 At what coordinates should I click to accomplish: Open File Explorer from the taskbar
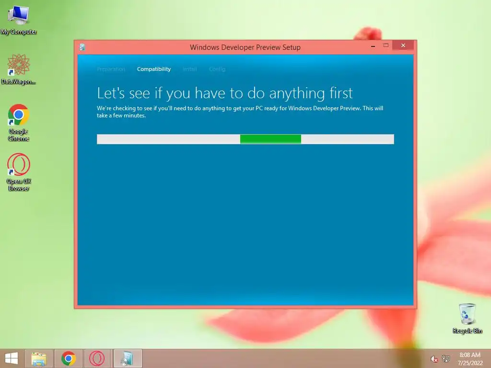tap(39, 358)
